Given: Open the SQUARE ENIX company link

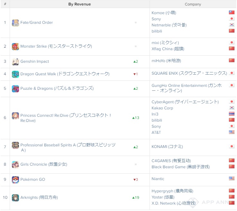Looking at the screenshot, I should click(189, 73).
